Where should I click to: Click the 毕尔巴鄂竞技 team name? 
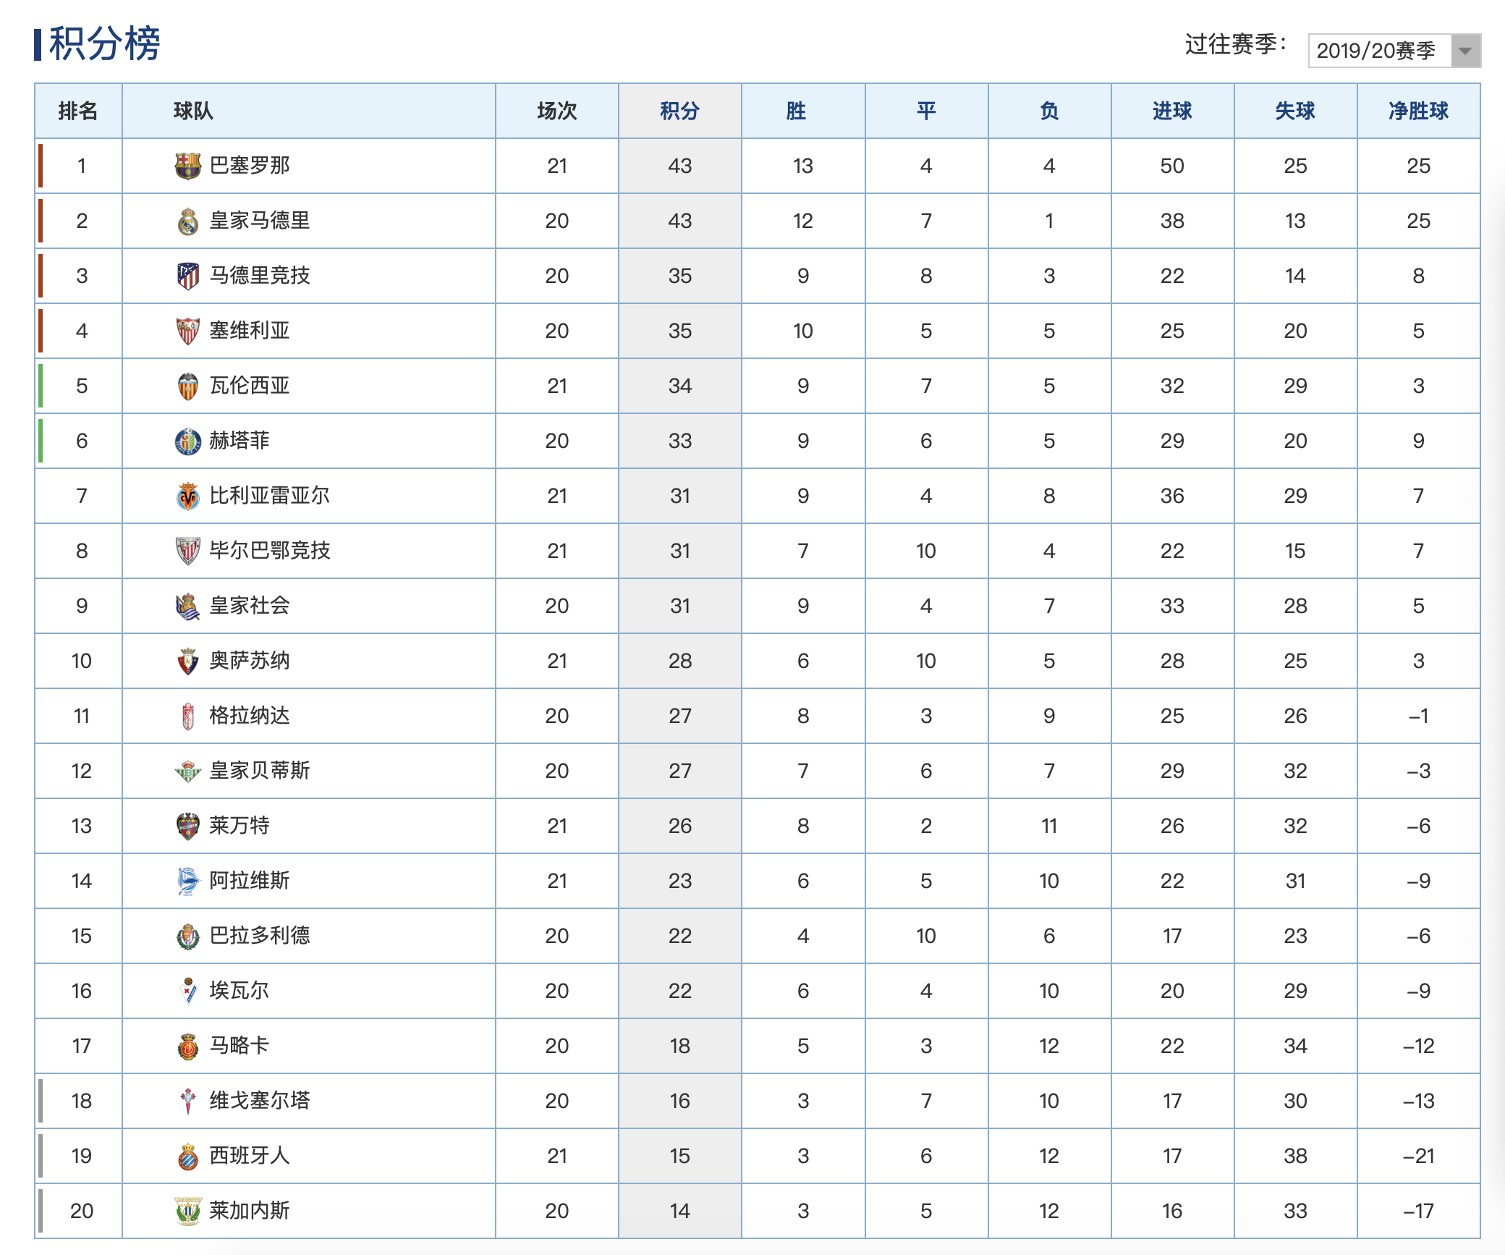[270, 551]
